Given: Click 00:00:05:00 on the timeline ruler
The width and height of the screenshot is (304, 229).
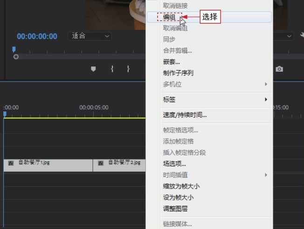Looking at the screenshot, I should coord(94,107).
